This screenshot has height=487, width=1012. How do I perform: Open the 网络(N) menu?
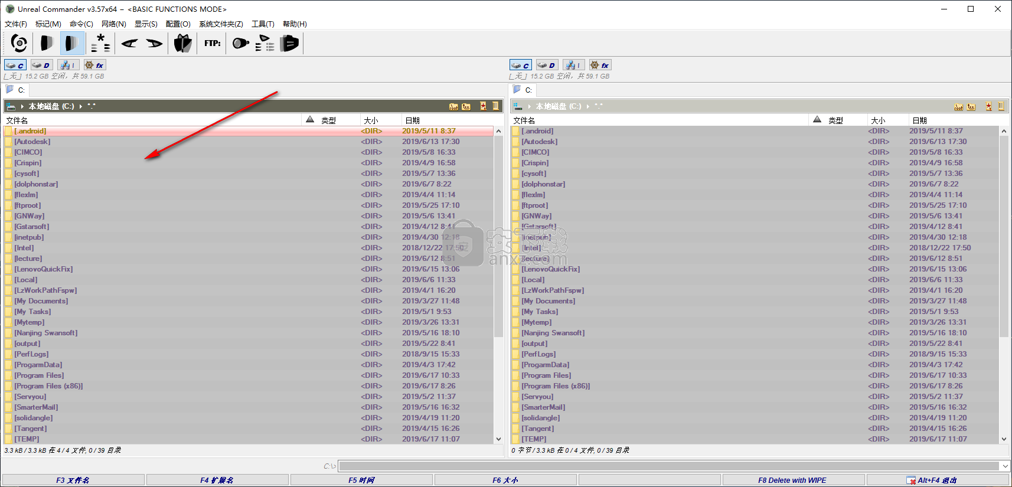(x=114, y=24)
